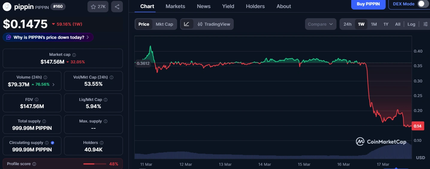This screenshot has height=169, width=430.
Task: Open the News tab
Action: [x=204, y=6]
